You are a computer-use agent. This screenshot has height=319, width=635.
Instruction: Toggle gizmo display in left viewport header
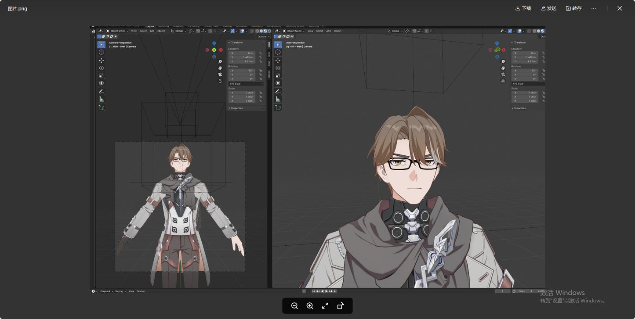coord(232,31)
